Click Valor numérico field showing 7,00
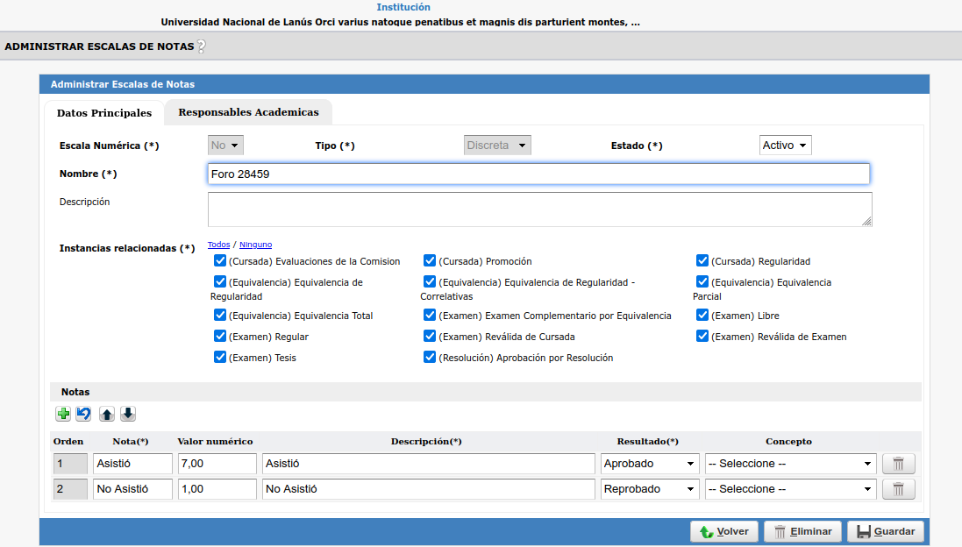Screen dimensions: 962x547 click(217, 464)
